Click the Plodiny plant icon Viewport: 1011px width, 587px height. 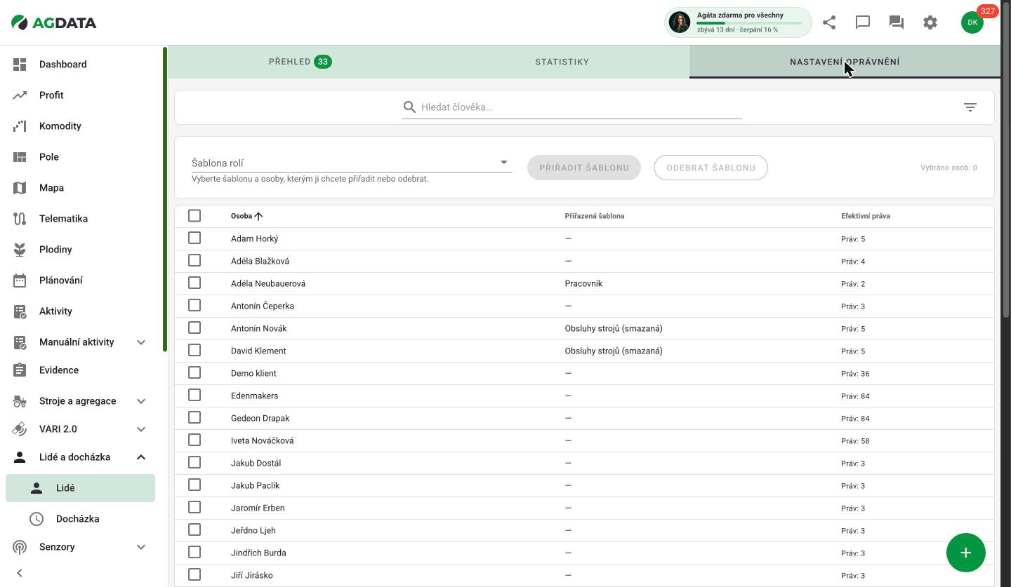coord(20,250)
